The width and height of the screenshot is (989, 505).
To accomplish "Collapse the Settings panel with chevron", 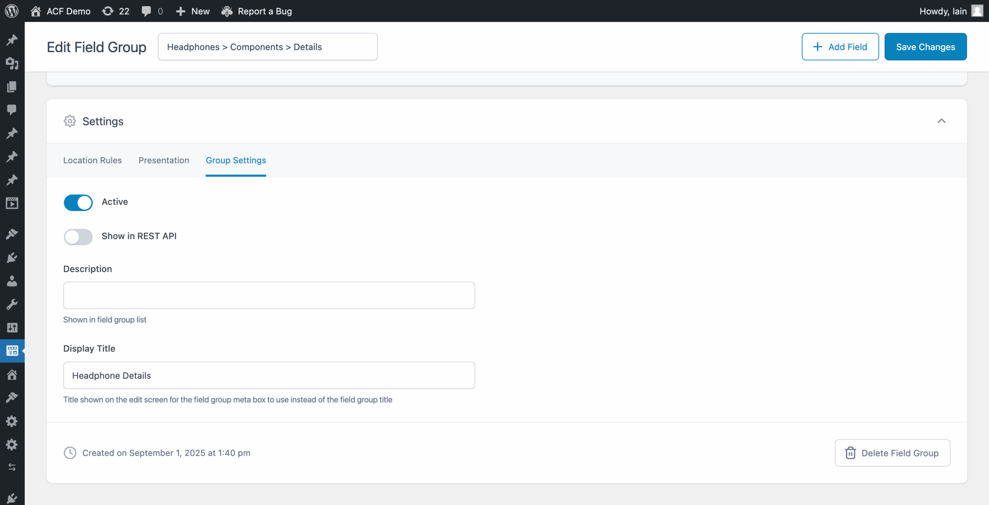I will (941, 121).
